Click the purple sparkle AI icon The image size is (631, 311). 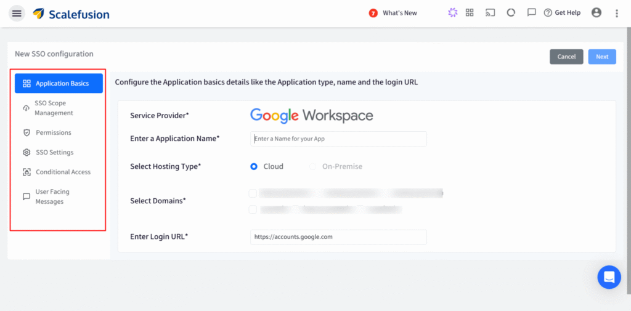pyautogui.click(x=453, y=13)
